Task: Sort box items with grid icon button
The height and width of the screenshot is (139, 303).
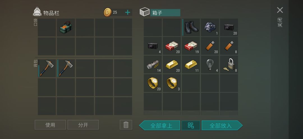Action: coord(191,126)
